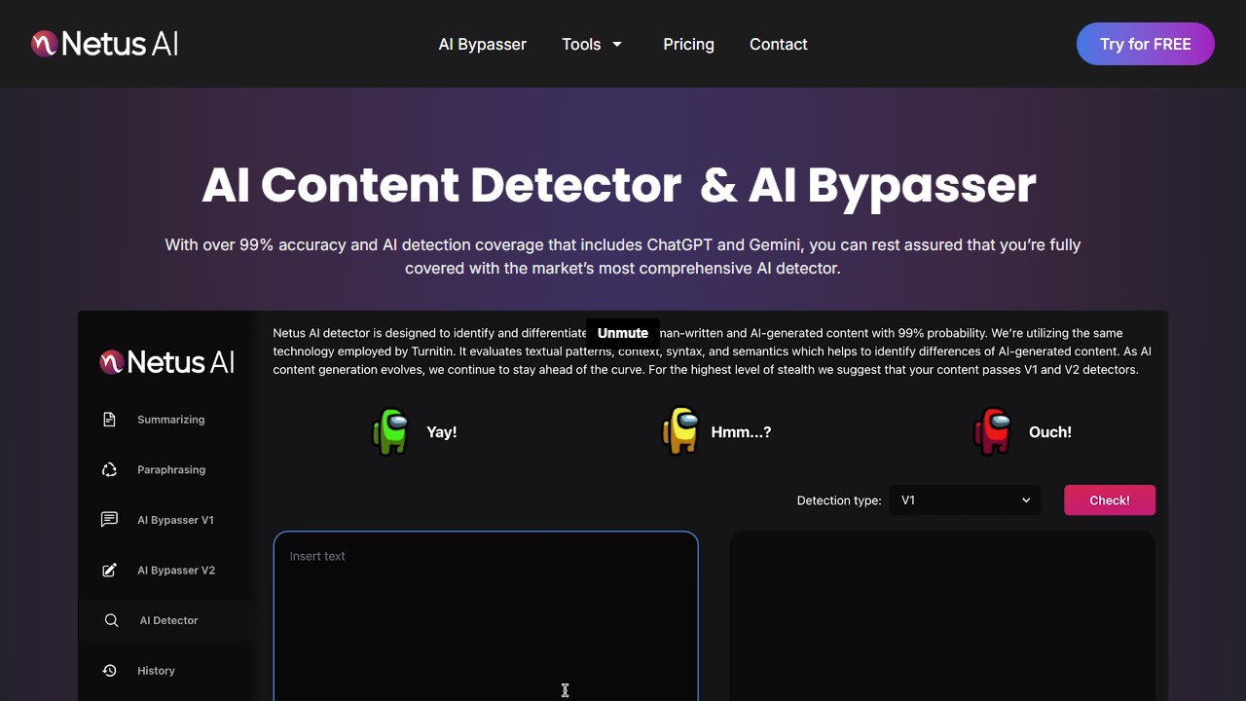
Task: Open AI Bypasser V2
Action: pyautogui.click(x=176, y=571)
